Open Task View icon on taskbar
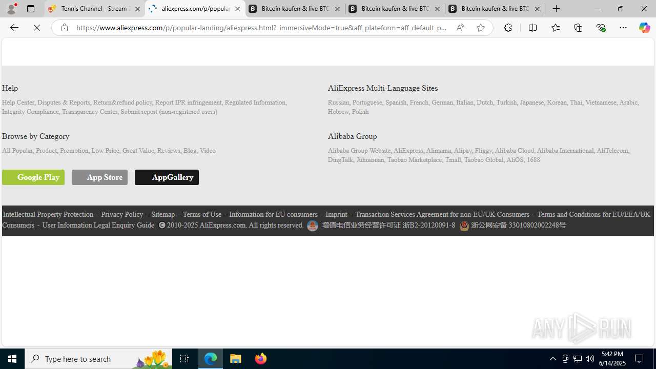This screenshot has height=369, width=656. tap(184, 359)
